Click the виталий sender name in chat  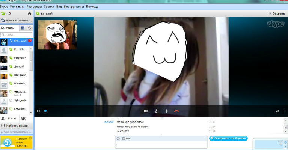coord(109,122)
